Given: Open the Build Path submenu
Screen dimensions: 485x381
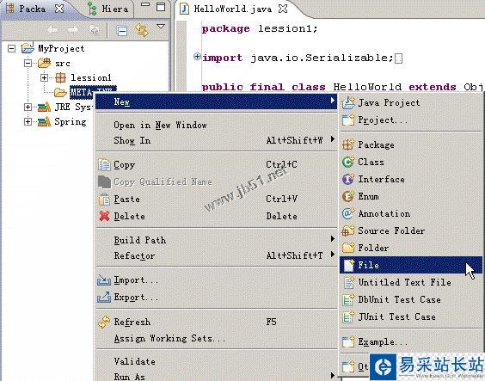Looking at the screenshot, I should pos(216,240).
